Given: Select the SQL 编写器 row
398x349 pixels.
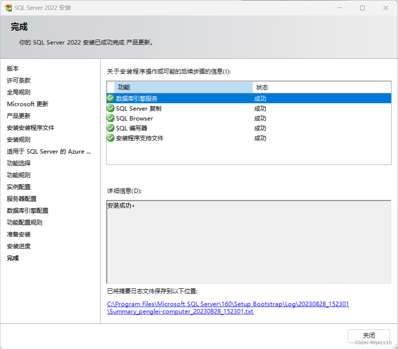Looking at the screenshot, I should coord(249,128).
